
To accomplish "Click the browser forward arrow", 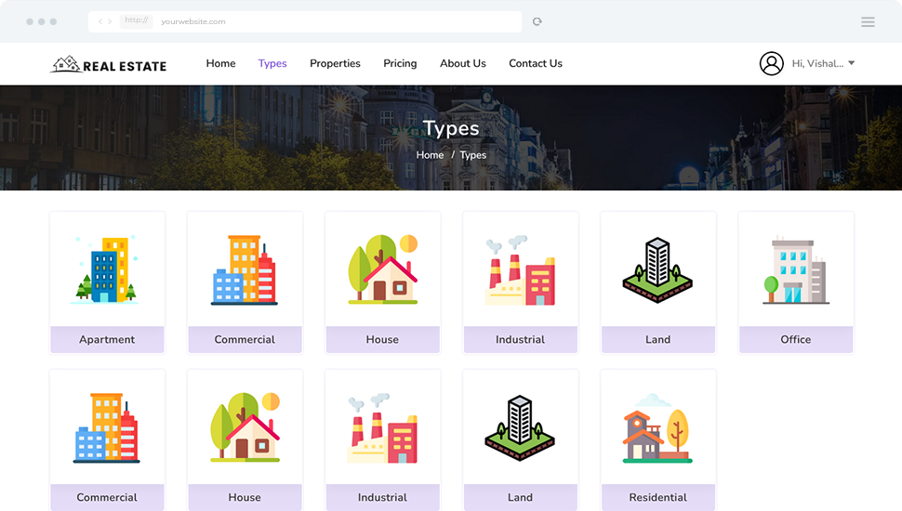I will coord(111,21).
